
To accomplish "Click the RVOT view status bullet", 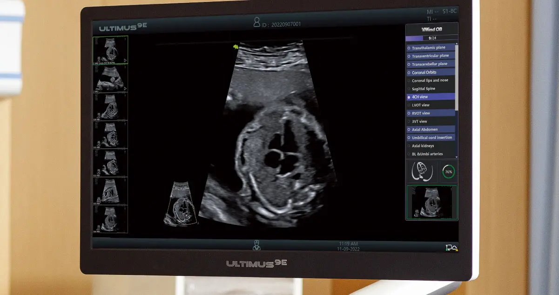I will point(409,113).
